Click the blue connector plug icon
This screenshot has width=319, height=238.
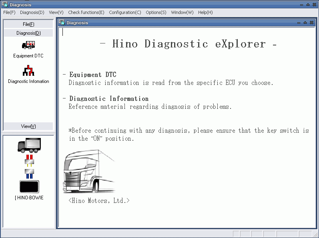[x=30, y=174]
